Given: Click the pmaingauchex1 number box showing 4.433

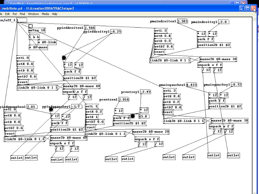Looking at the screenshot, I should point(191,85).
